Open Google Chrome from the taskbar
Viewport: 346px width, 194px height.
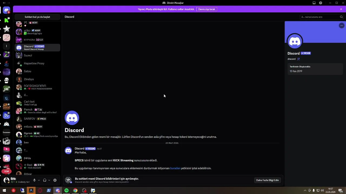(75, 190)
